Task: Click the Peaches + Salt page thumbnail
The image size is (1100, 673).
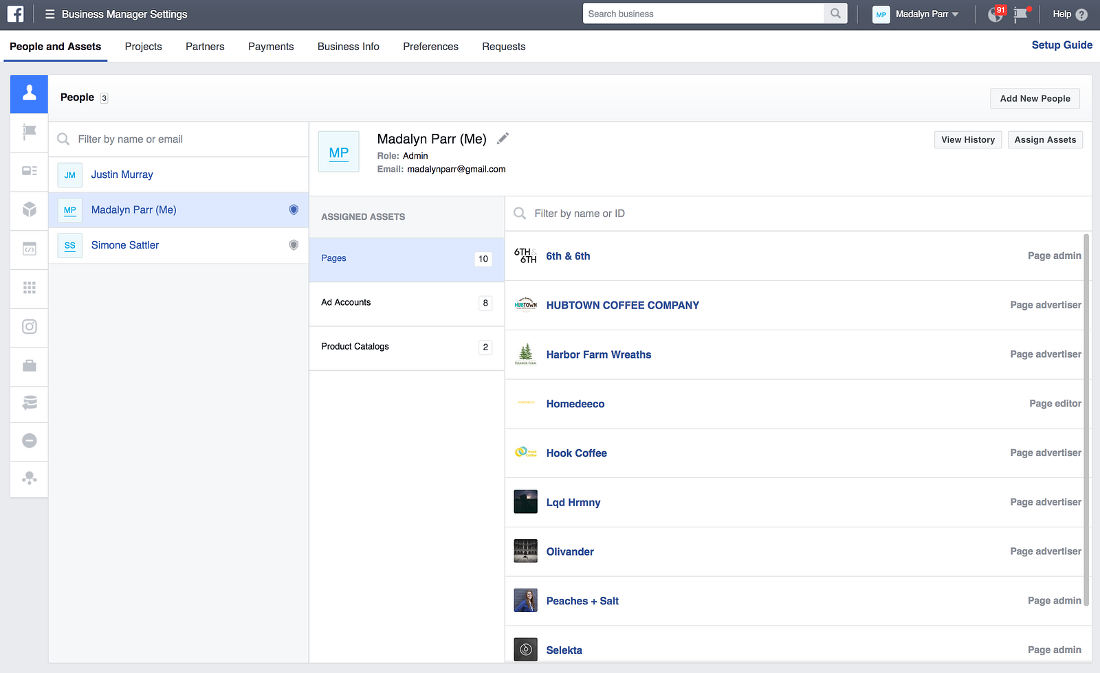Action: 525,601
